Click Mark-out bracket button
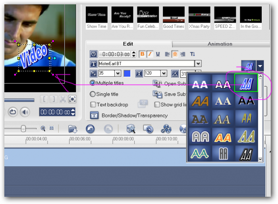This screenshot has width=278, height=204. click(54, 99)
